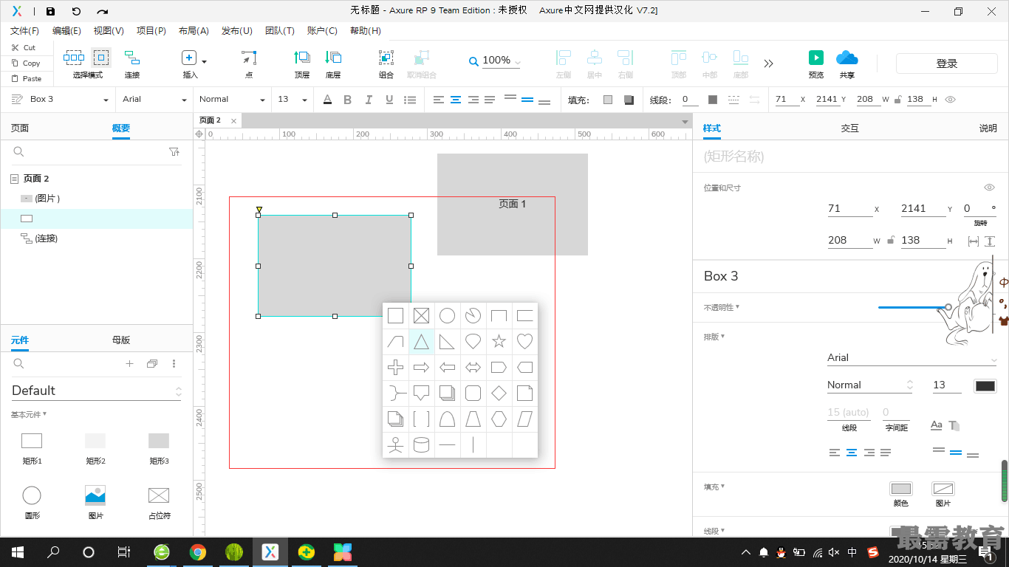1009x567 pixels.
Task: Click the Point (点) tool
Action: pos(249,63)
